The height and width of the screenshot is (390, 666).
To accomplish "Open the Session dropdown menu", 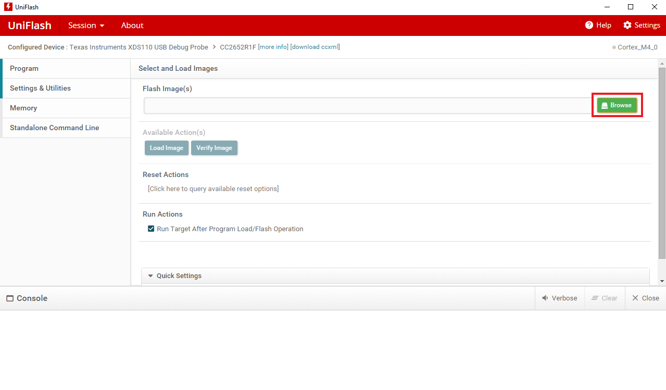I will 86,26.
